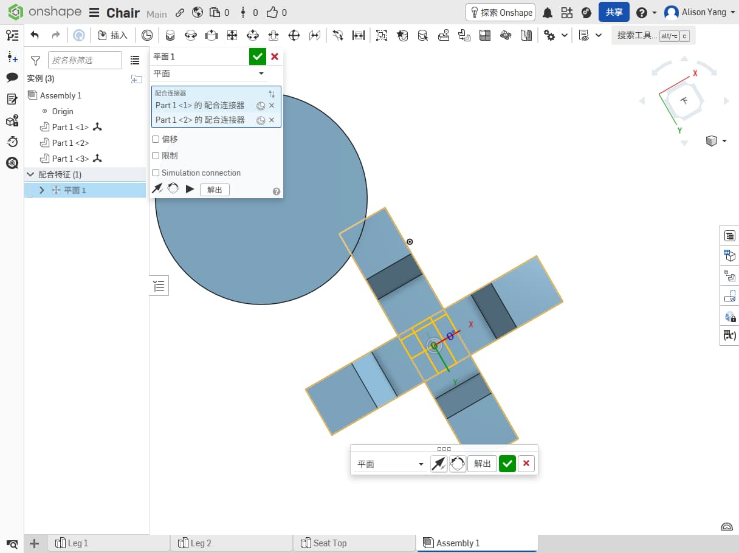Click the Redo arrow in the toolbar

56,35
